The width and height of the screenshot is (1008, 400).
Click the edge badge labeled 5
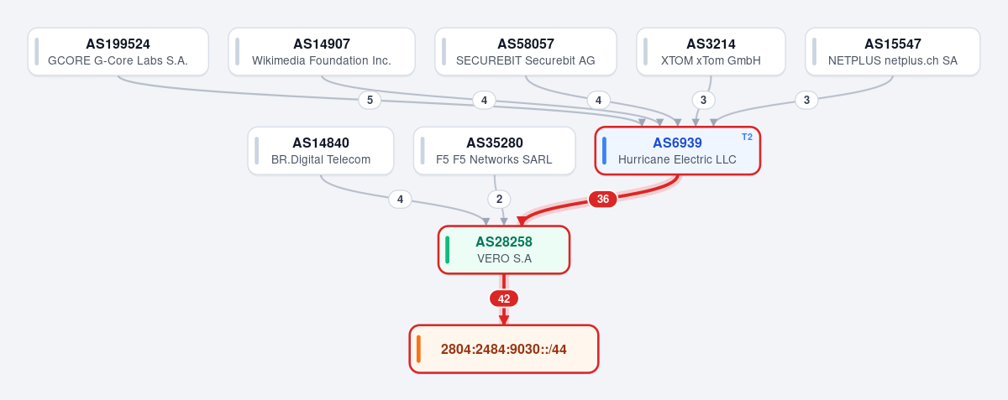point(370,101)
